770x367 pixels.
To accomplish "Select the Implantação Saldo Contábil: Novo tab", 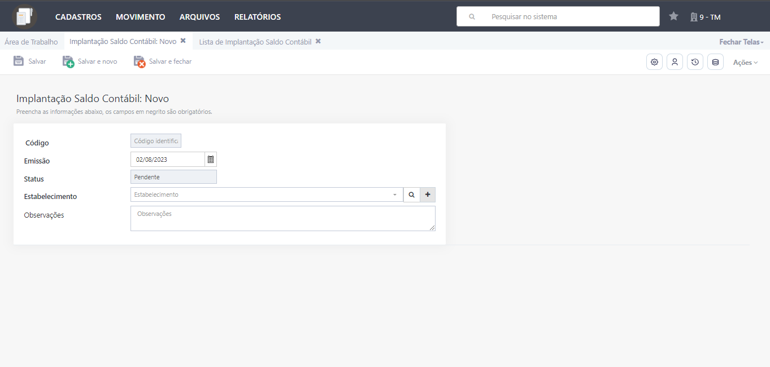I will tap(123, 41).
